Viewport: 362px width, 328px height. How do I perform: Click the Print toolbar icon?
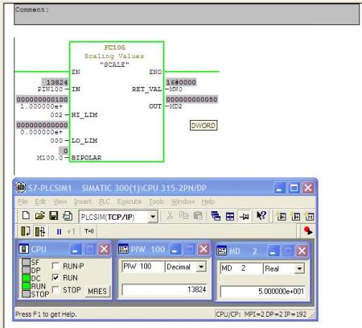(x=68, y=216)
